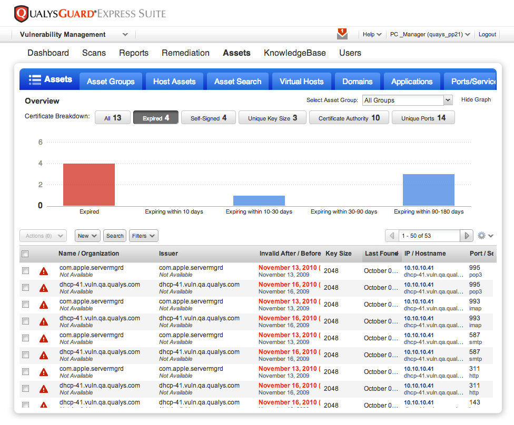Image resolution: width=514 pixels, height=425 pixels.
Task: Click the warning triangle on first com.apple.servermgrd row
Action: (43, 271)
